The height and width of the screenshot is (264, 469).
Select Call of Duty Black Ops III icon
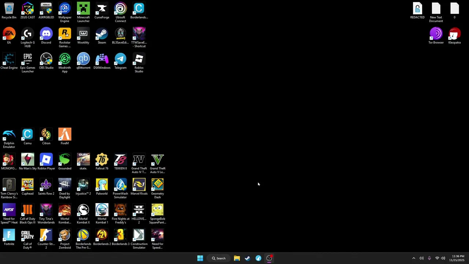(27, 214)
